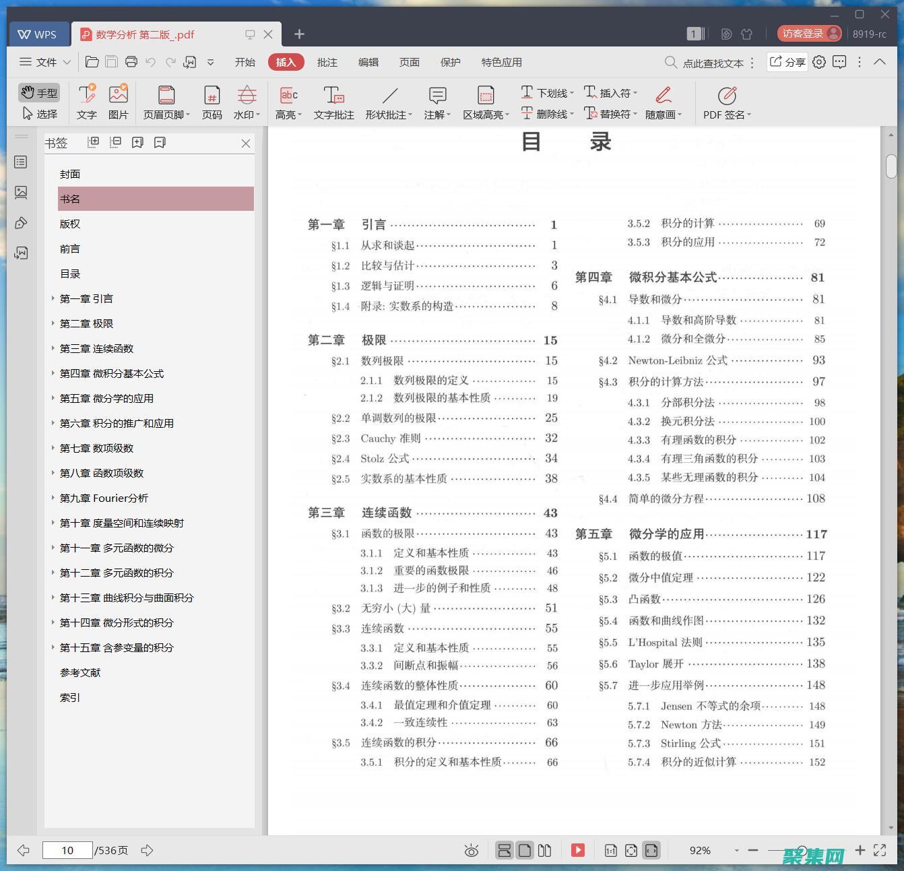Click inside the page number input field
Image resolution: width=904 pixels, height=871 pixels.
tap(67, 850)
